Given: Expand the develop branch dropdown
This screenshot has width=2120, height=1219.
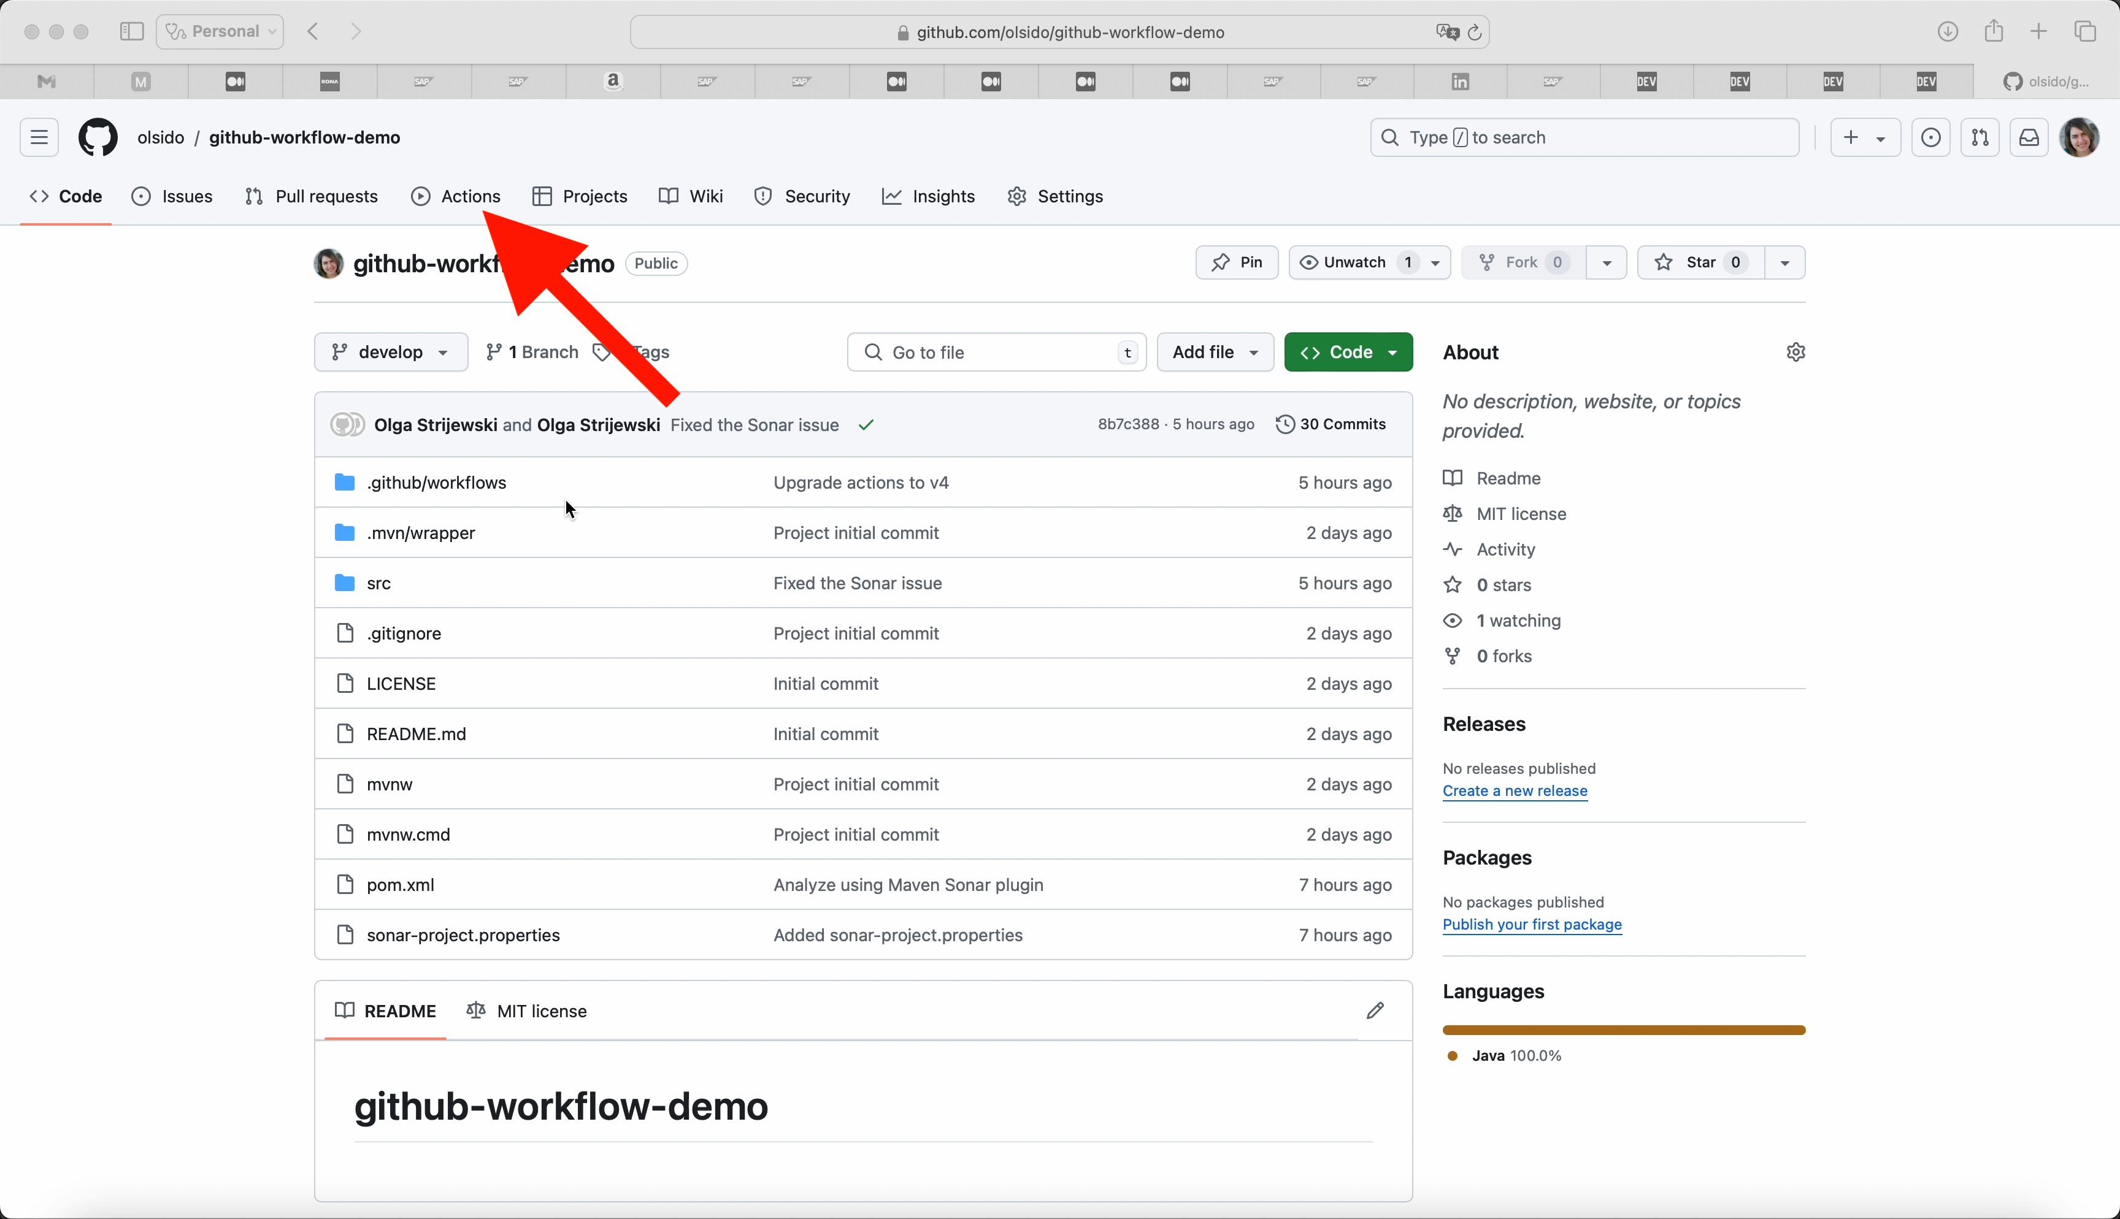Looking at the screenshot, I should point(391,353).
